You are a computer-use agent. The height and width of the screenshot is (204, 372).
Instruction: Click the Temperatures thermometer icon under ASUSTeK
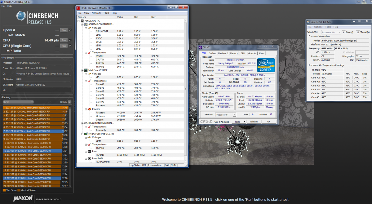90,52
